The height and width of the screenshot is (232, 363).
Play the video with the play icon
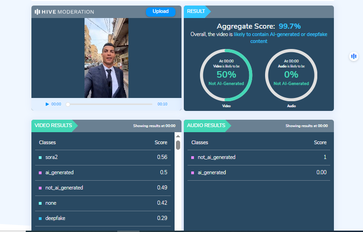coord(47,104)
